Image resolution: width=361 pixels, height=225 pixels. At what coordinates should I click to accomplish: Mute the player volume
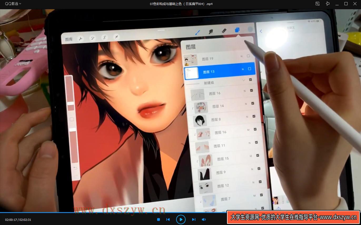click(204, 219)
